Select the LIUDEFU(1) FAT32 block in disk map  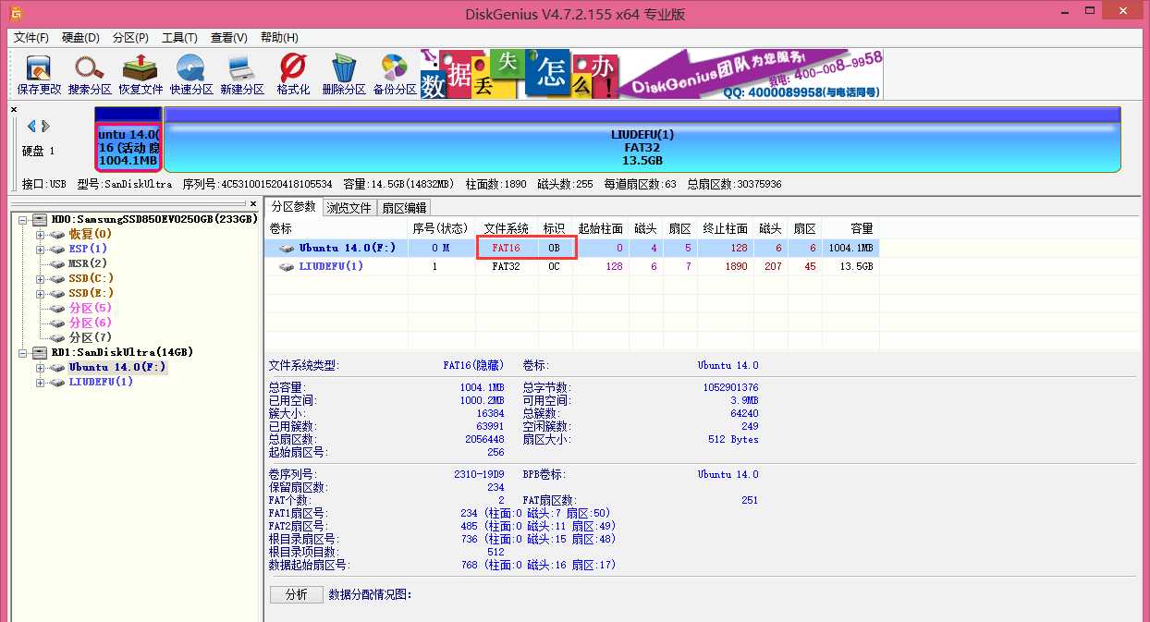(642, 139)
